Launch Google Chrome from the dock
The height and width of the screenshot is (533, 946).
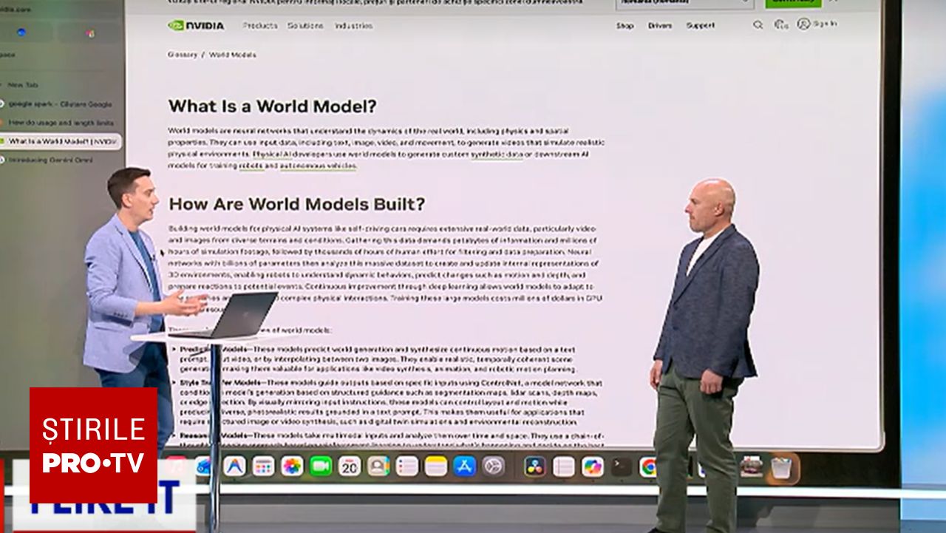coord(649,466)
